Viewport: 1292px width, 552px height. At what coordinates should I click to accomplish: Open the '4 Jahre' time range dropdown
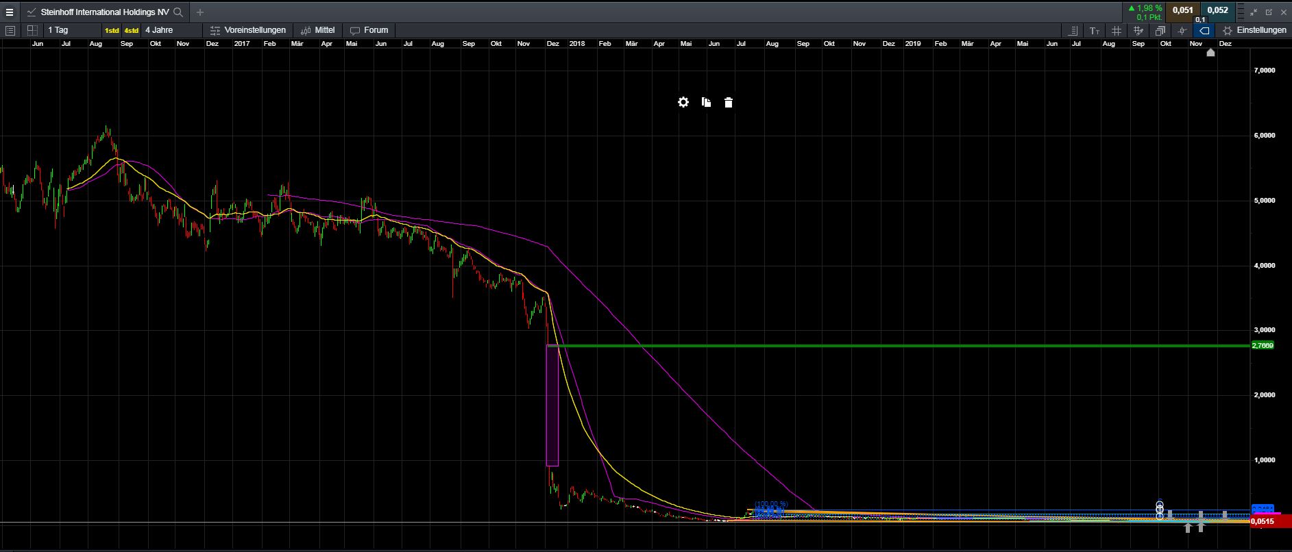(x=159, y=30)
